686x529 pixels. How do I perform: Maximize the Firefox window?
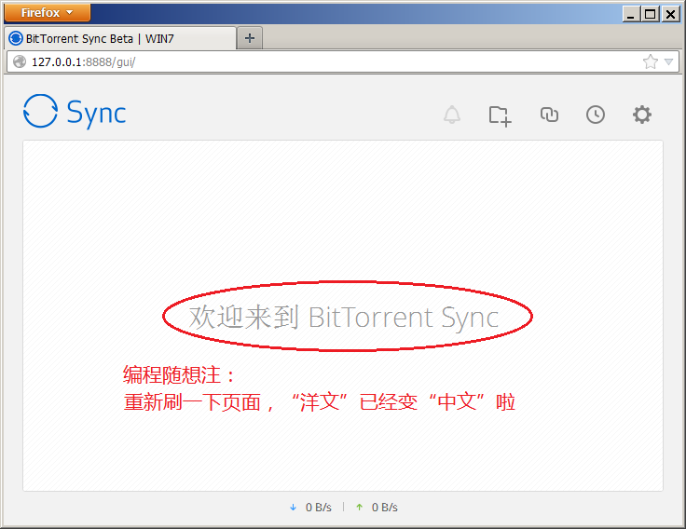point(651,14)
